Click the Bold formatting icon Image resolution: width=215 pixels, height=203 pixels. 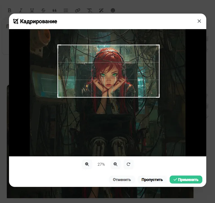10,10
